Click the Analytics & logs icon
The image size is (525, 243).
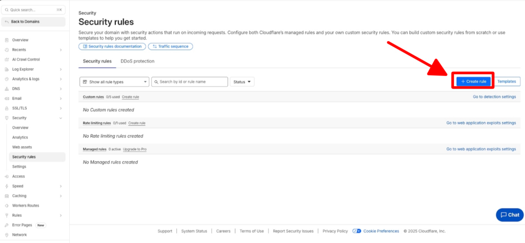point(7,79)
